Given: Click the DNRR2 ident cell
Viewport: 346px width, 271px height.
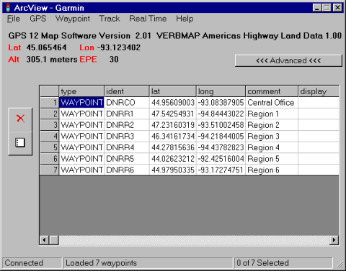Looking at the screenshot, I should (x=127, y=125).
